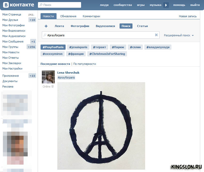204x172 pixels.
Task: Open Мои Друзья
Action: click(10, 20)
